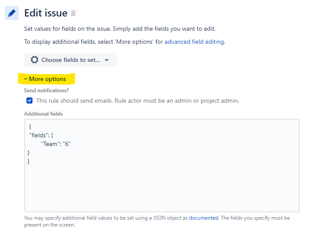The image size is (320, 240).
Task: Click the gear icon in Choose fields button
Action: [x=35, y=60]
